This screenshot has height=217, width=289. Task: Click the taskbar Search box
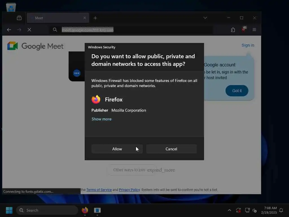pos(47,210)
